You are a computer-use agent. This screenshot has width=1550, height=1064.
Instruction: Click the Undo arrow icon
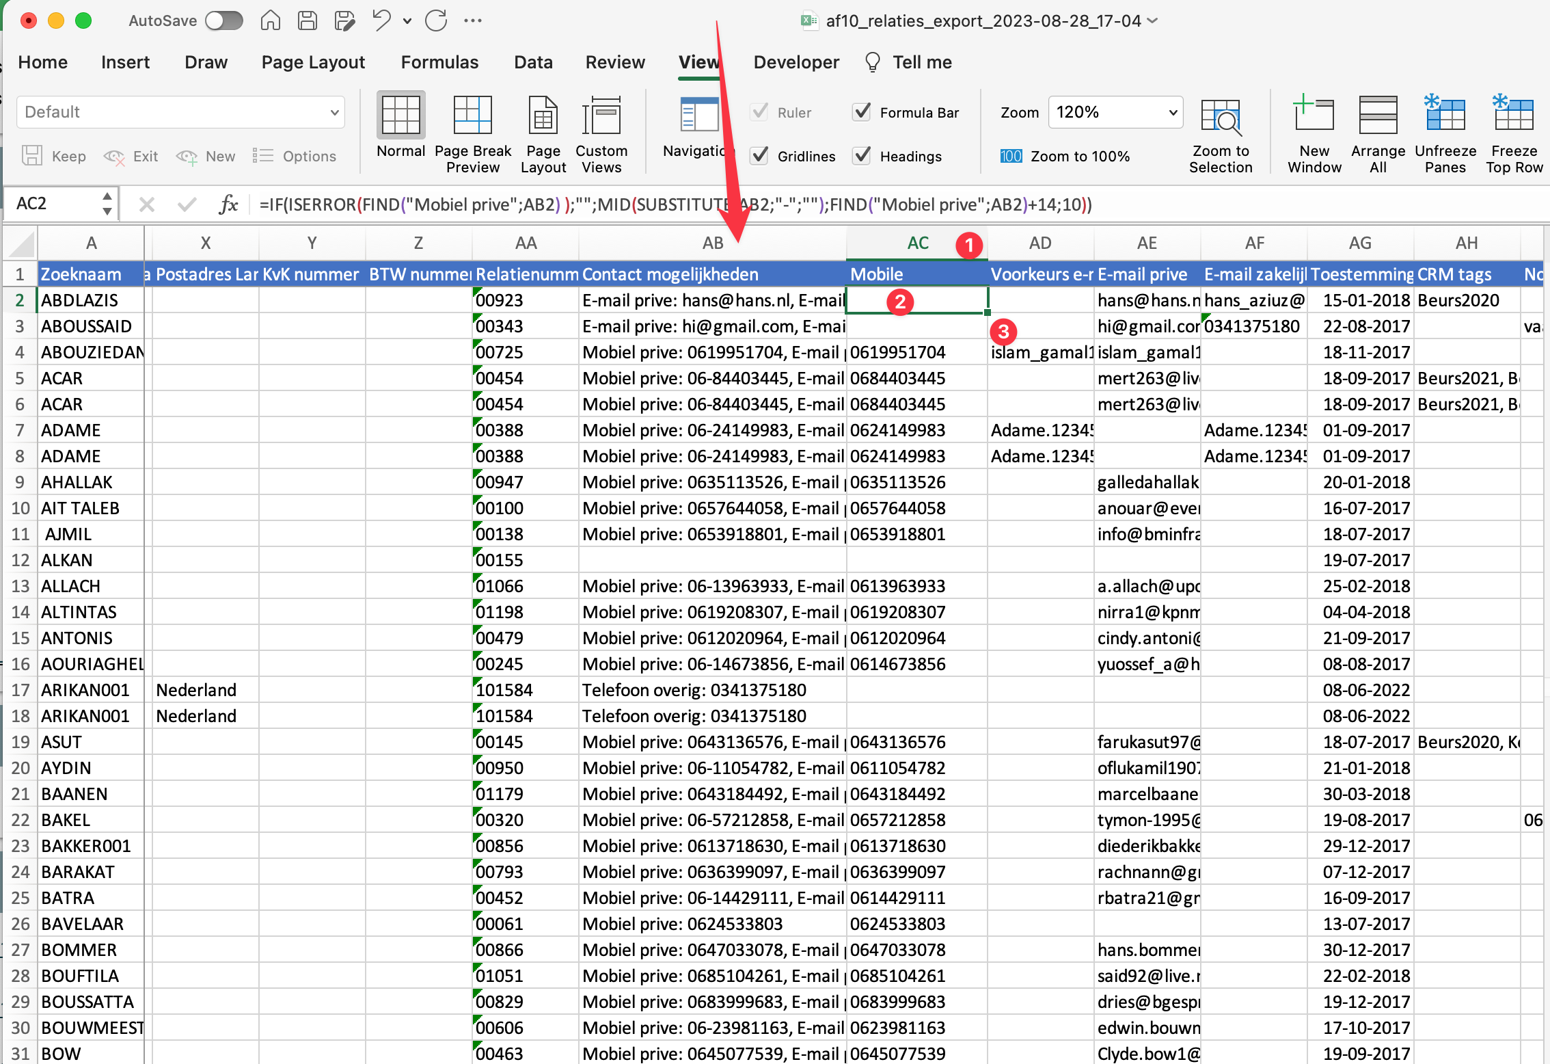pos(381,21)
